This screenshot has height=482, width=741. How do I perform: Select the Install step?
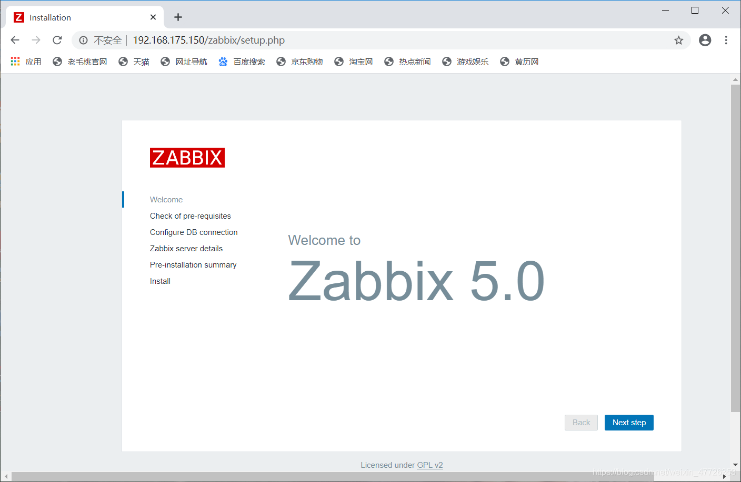160,281
